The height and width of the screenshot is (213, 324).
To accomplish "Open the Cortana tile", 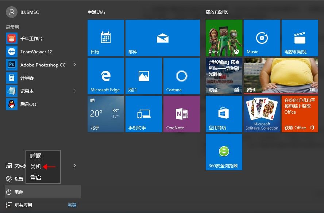I will point(182,76).
